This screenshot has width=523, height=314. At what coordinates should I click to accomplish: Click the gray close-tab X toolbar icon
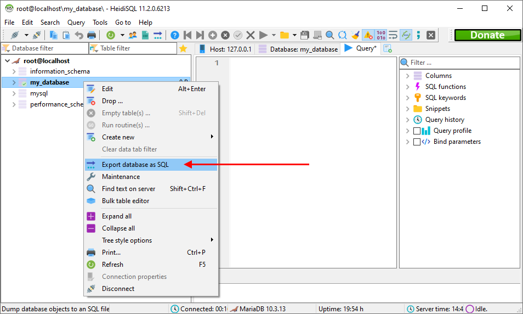coord(431,35)
